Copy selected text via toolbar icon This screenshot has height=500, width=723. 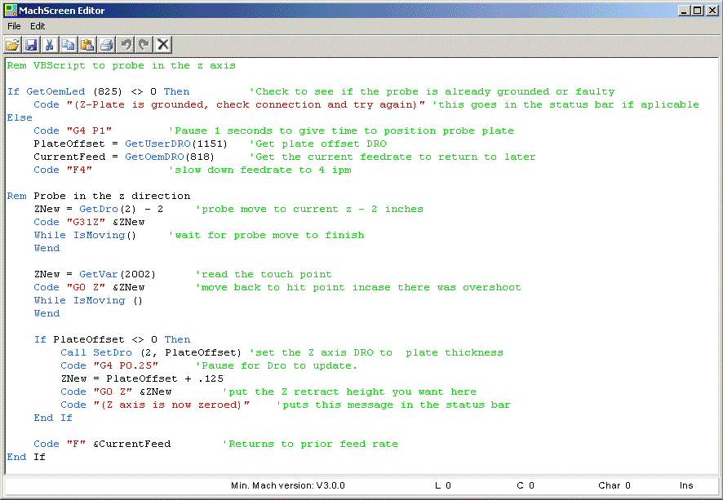[69, 44]
